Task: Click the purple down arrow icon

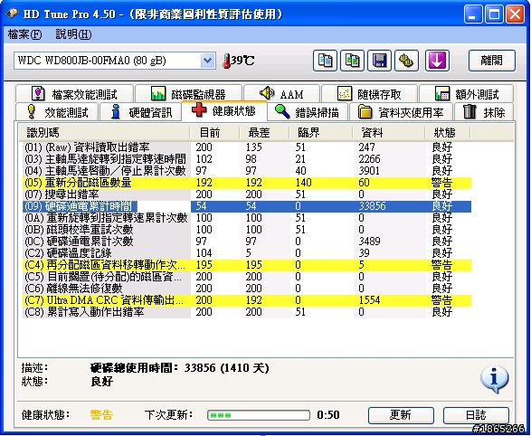Action: pos(437,61)
